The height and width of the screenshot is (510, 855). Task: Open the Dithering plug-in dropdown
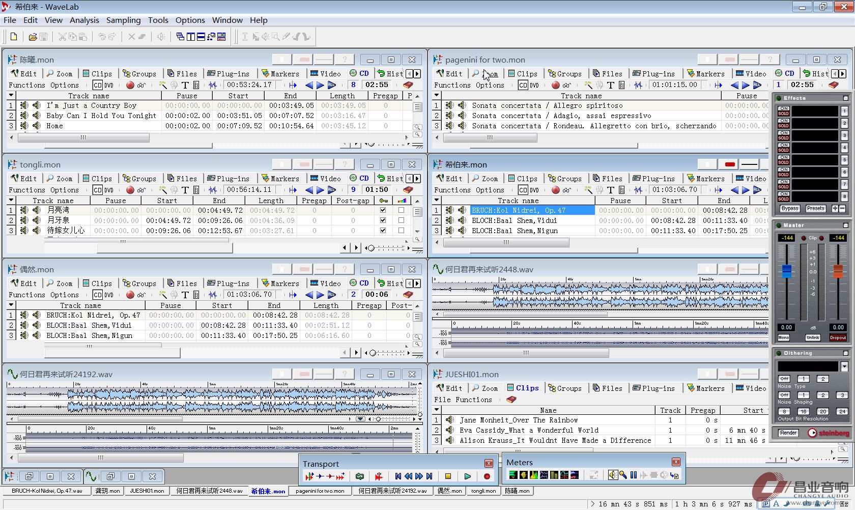[844, 366]
